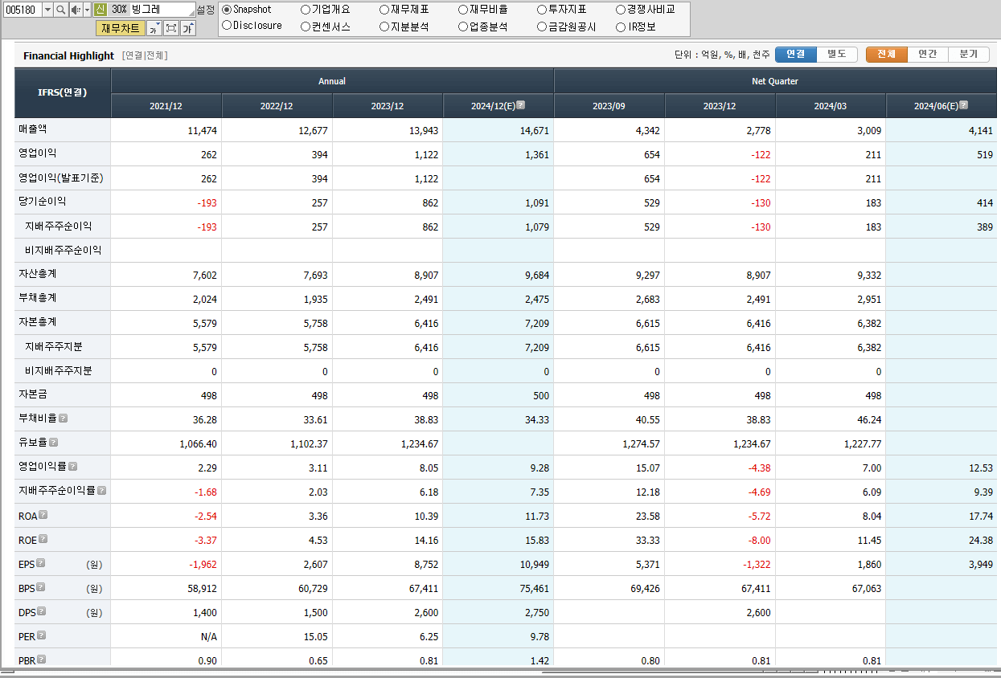The image size is (1001, 678).
Task: Click the 설정 settings label
Action: pyautogui.click(x=206, y=10)
